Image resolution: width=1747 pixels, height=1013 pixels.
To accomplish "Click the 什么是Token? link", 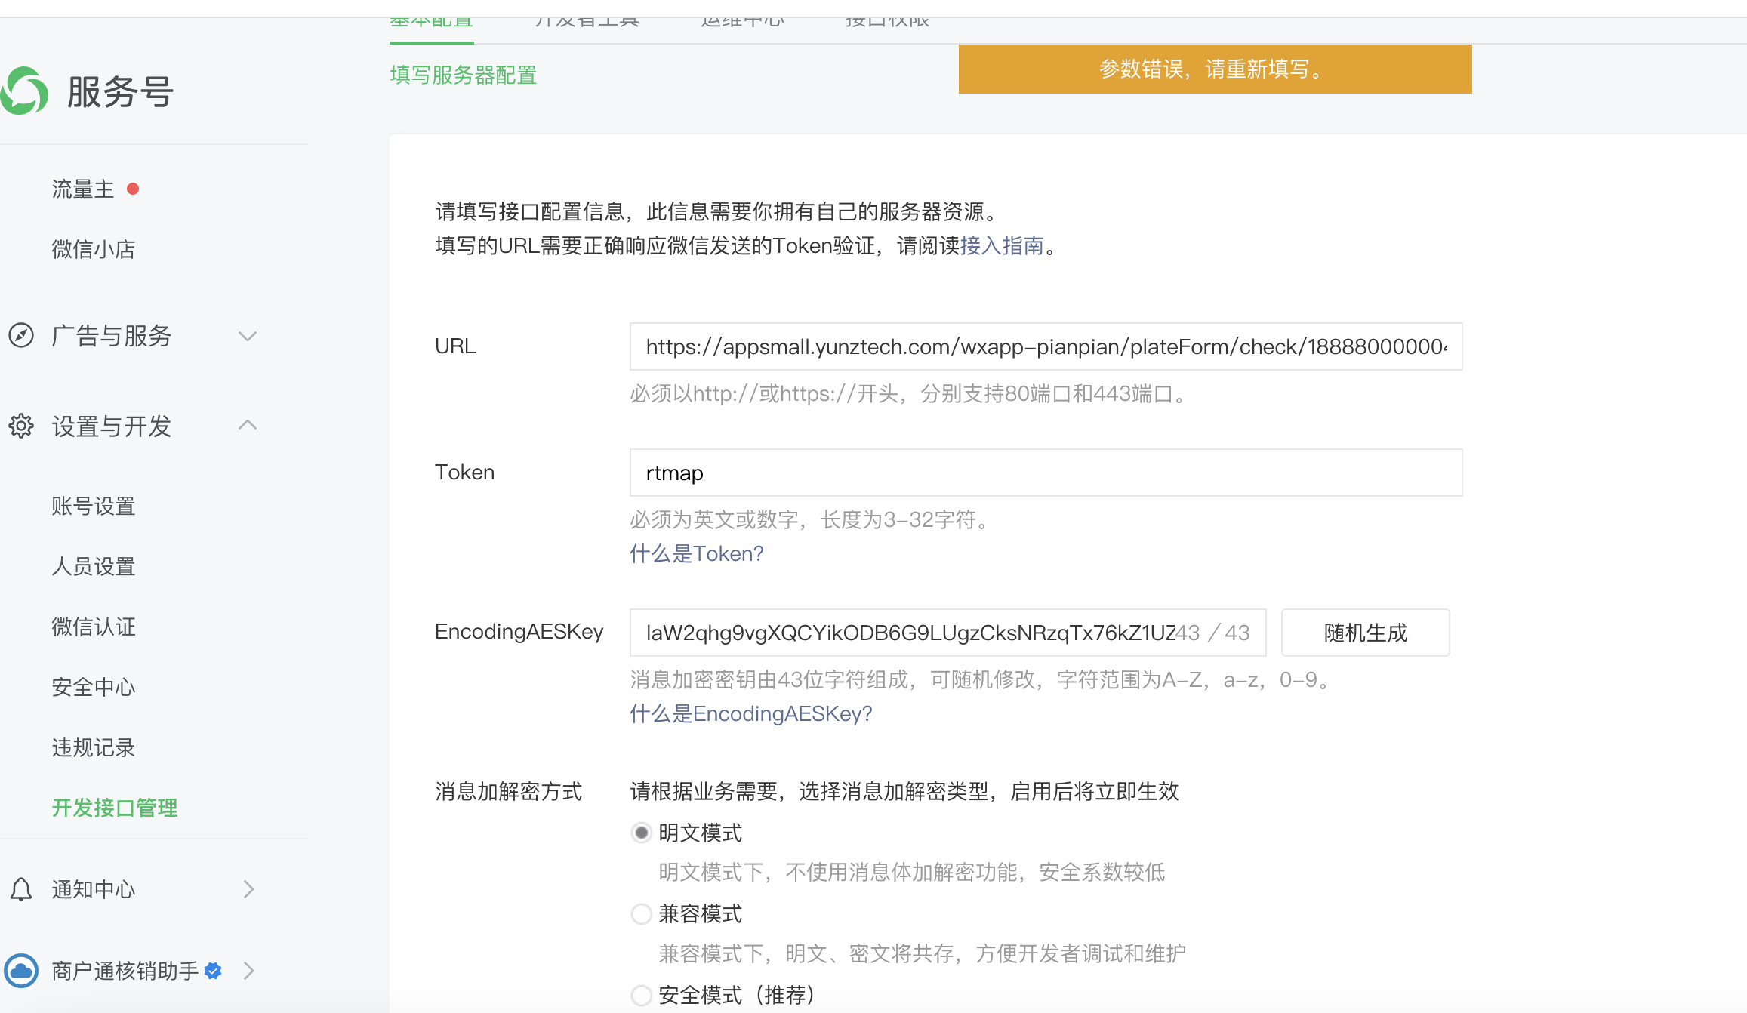I will pos(696,553).
